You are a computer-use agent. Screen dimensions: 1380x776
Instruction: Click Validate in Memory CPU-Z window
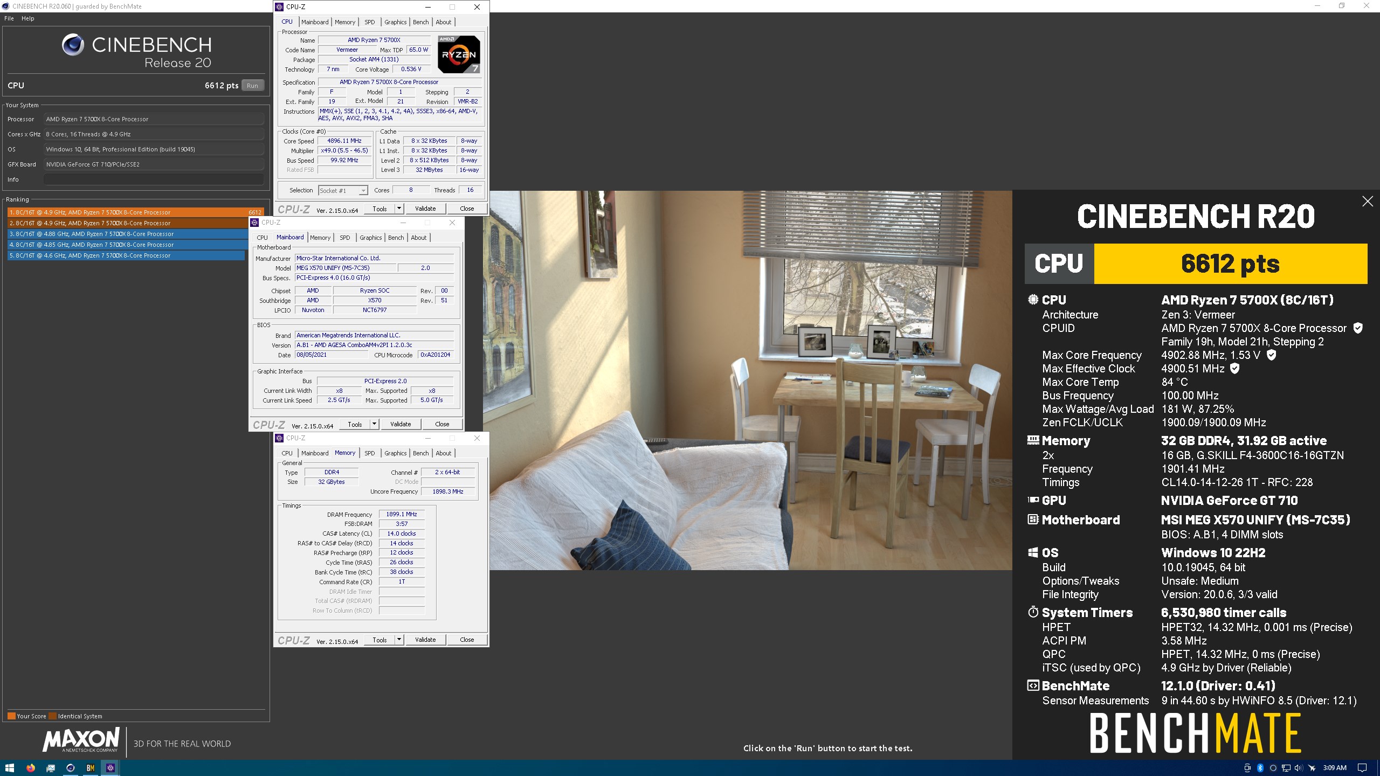pos(425,640)
